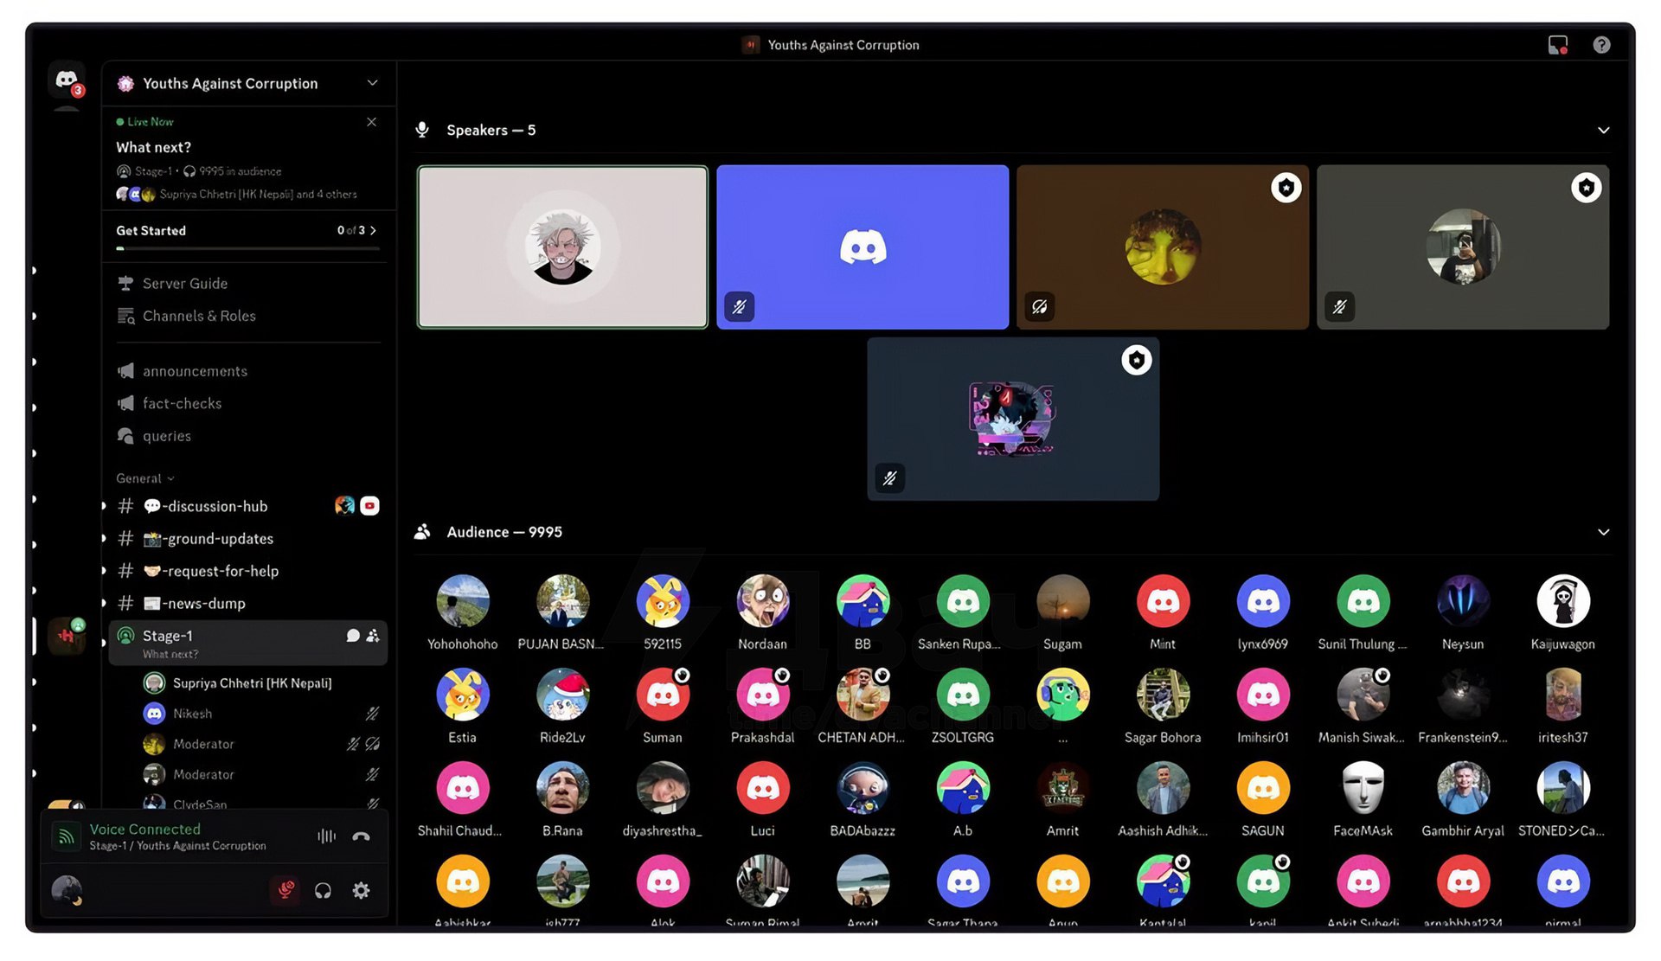Screen dimensions: 1661x961
Task: Open User Settings gear icon
Action: click(362, 890)
